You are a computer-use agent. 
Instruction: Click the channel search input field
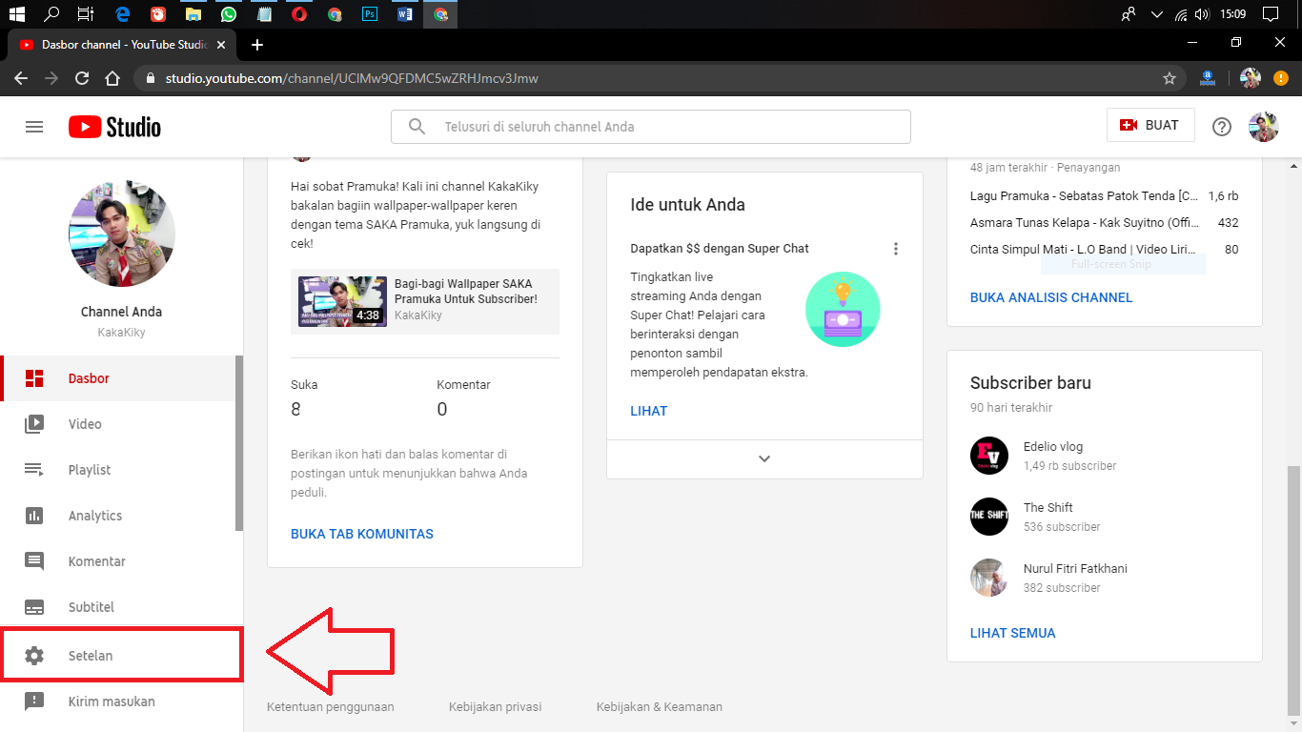(x=651, y=127)
